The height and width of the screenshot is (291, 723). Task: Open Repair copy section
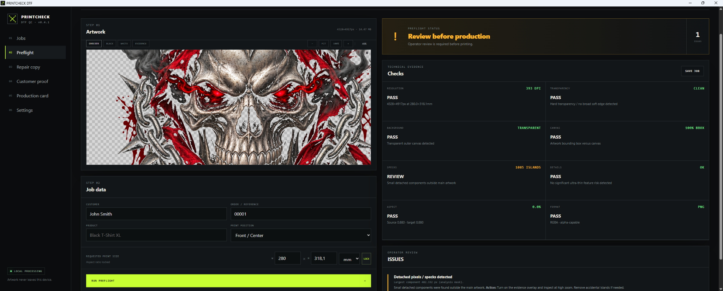coord(35,67)
